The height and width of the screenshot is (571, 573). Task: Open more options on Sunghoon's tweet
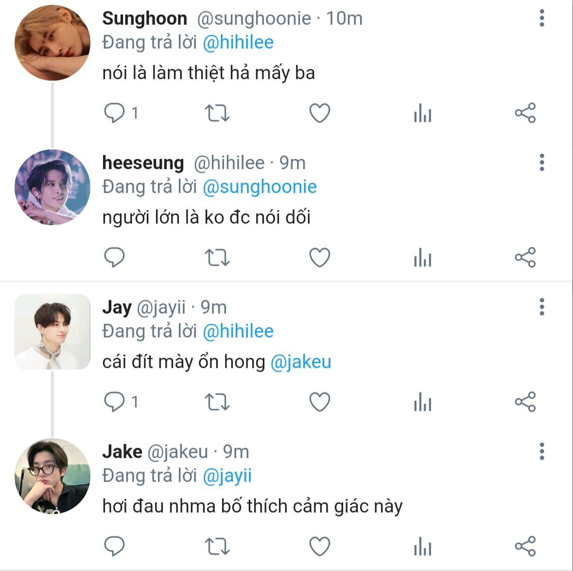(542, 18)
